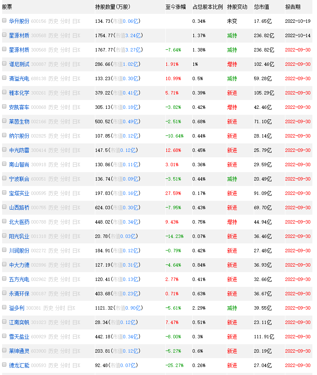Toggle the checkbox for 莱茵生物
The width and height of the screenshot is (317, 375).
pos(4,121)
